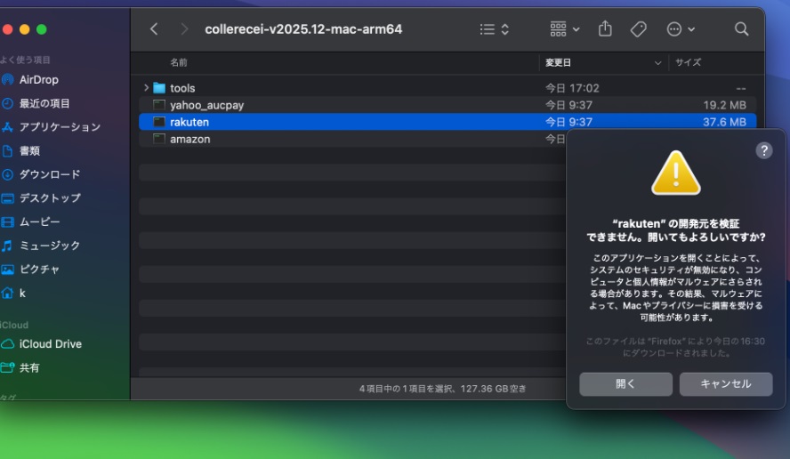Sort by the 名前 column header
Viewport: 790px width, 459px height.
[x=179, y=63]
